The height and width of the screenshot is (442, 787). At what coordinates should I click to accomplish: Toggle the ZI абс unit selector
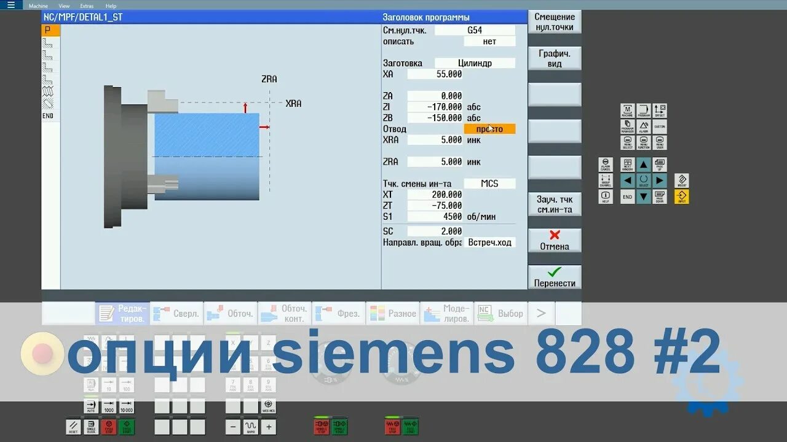tap(474, 107)
